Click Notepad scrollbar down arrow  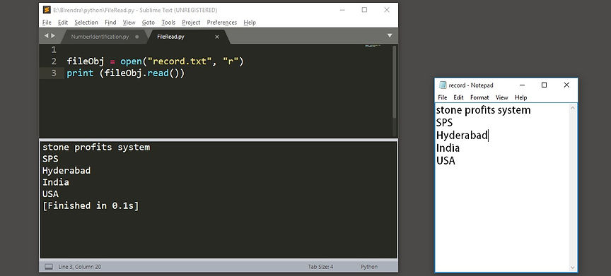point(572,268)
